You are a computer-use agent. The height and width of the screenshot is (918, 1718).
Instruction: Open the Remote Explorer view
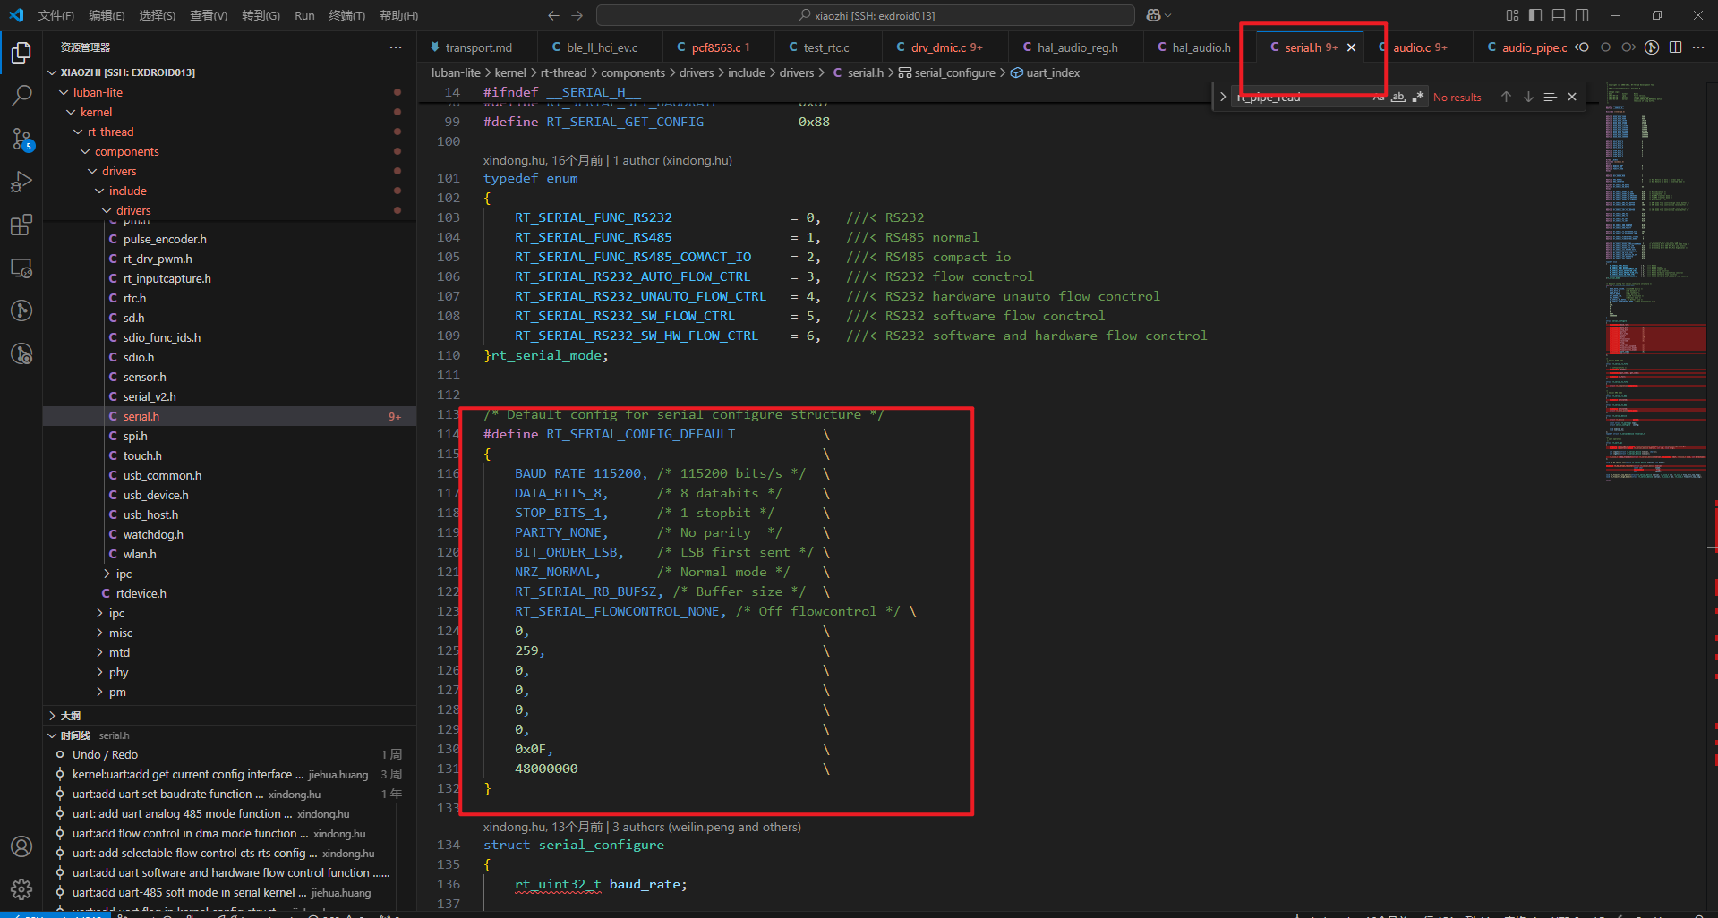[x=21, y=268]
